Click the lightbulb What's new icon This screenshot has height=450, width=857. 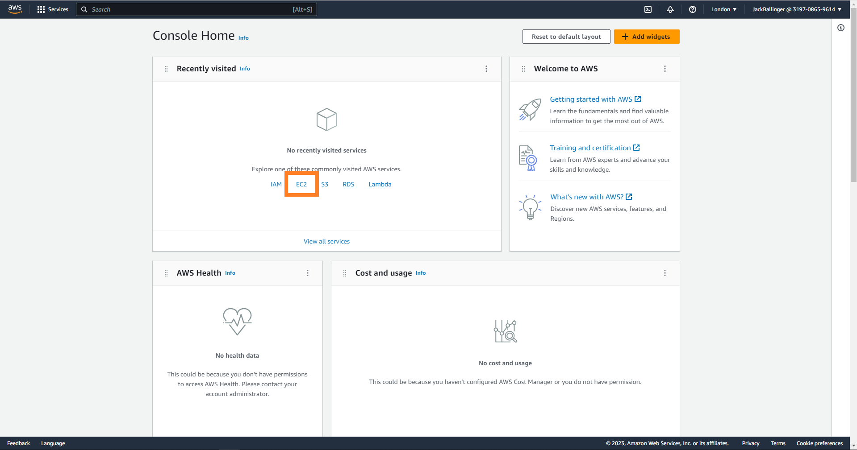[x=530, y=207]
